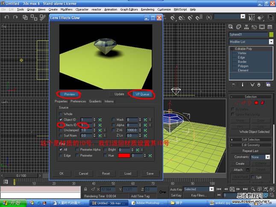Screen dimensions: 276x207
Task: Open the Hierarchy command panel tab
Action: pyautogui.click(x=247, y=27)
